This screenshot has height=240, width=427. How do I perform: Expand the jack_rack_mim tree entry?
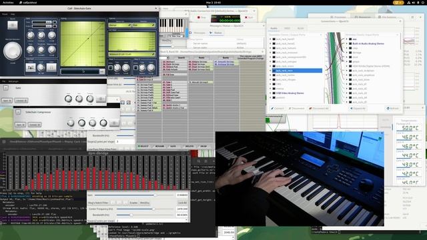click(270, 71)
